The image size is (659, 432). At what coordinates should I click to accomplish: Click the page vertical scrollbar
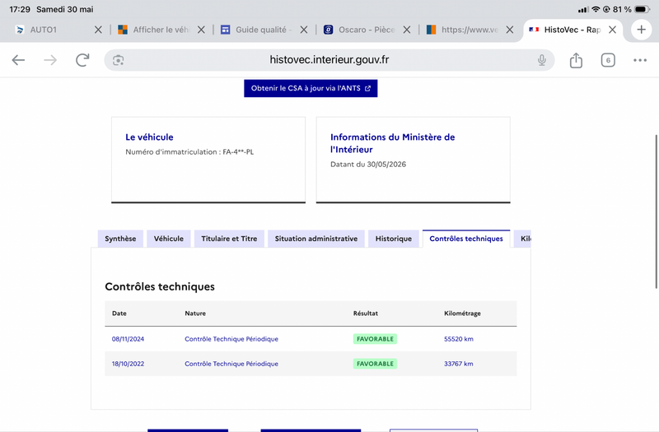[656, 211]
